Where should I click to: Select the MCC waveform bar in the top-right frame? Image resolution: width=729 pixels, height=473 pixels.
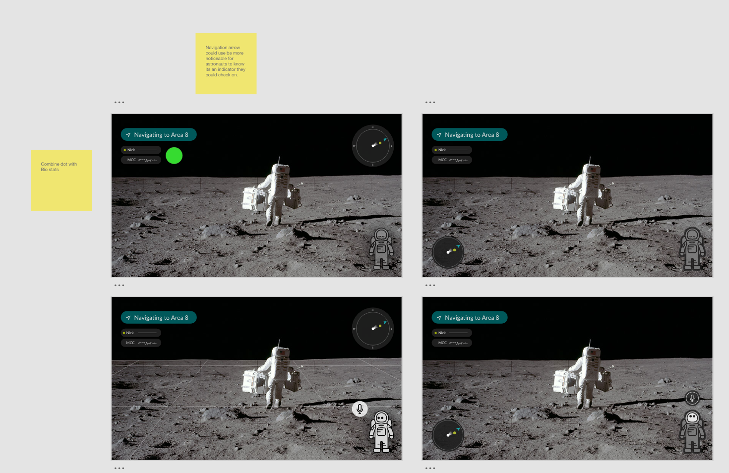452,160
